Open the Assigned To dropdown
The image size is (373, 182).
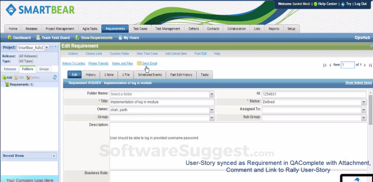click(x=363, y=110)
